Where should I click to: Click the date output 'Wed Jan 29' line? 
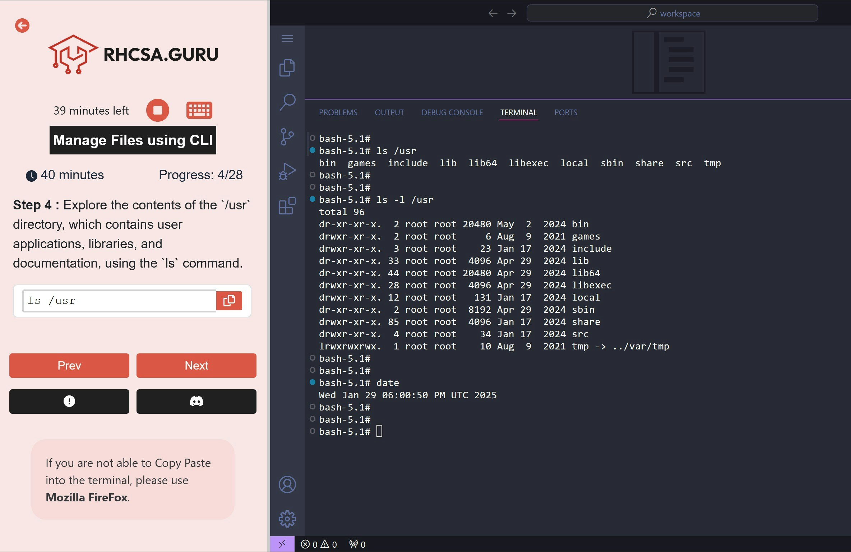(x=408, y=395)
